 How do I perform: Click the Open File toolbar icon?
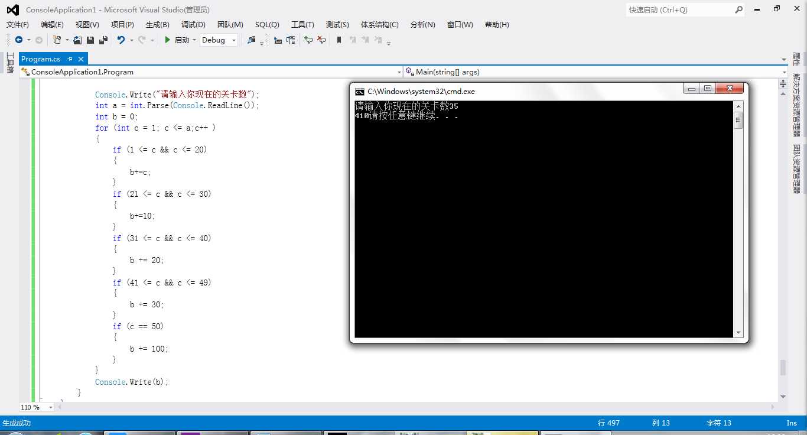77,40
